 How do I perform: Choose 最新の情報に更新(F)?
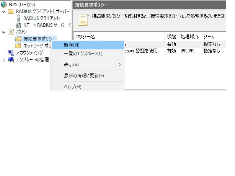pyautogui.click(x=88, y=76)
